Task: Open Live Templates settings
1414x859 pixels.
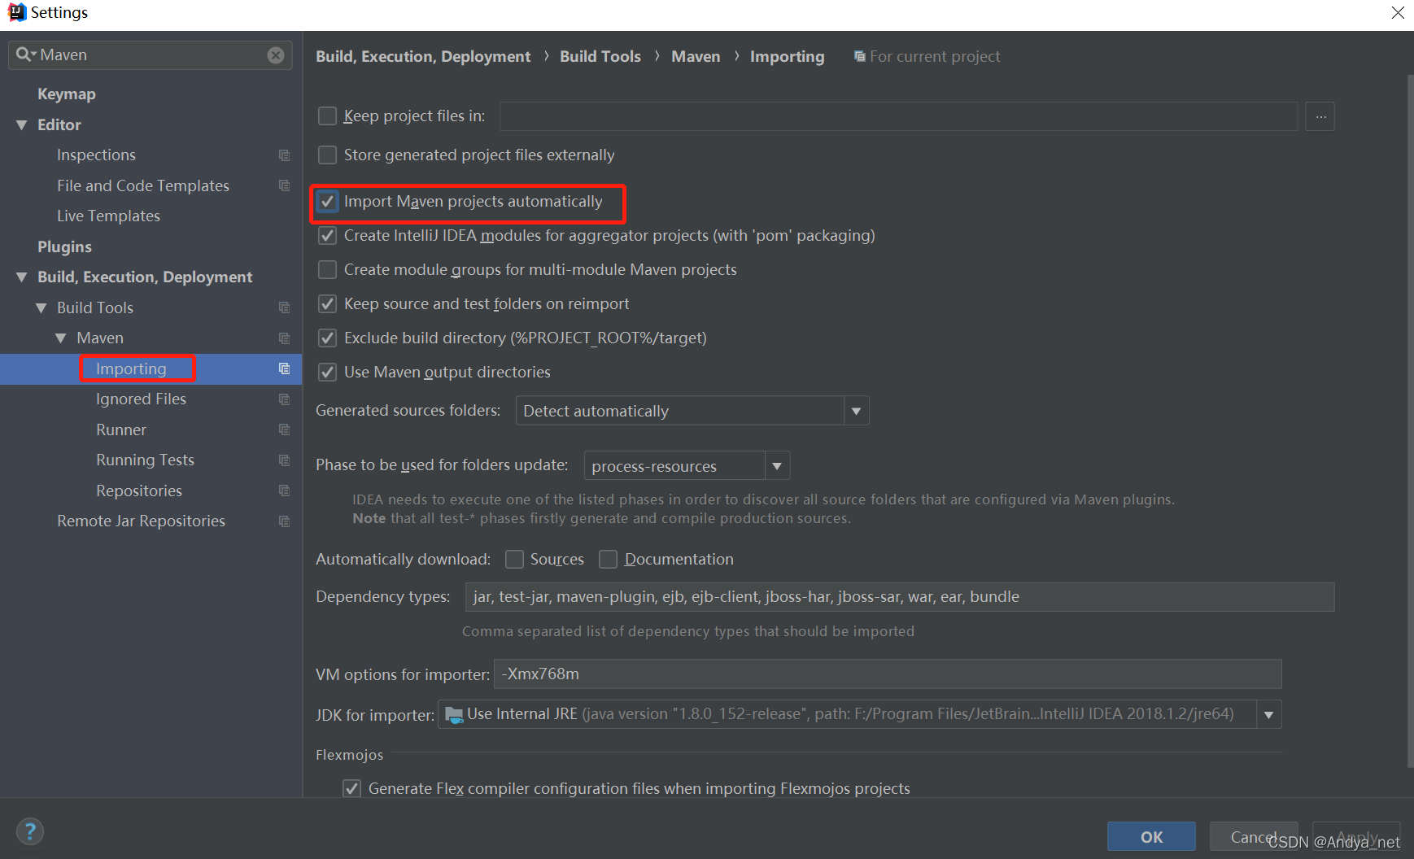Action: pos(108,216)
